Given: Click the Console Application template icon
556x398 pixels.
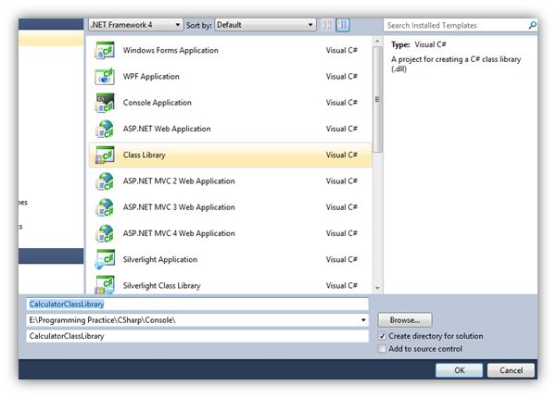Looking at the screenshot, I should (x=105, y=103).
